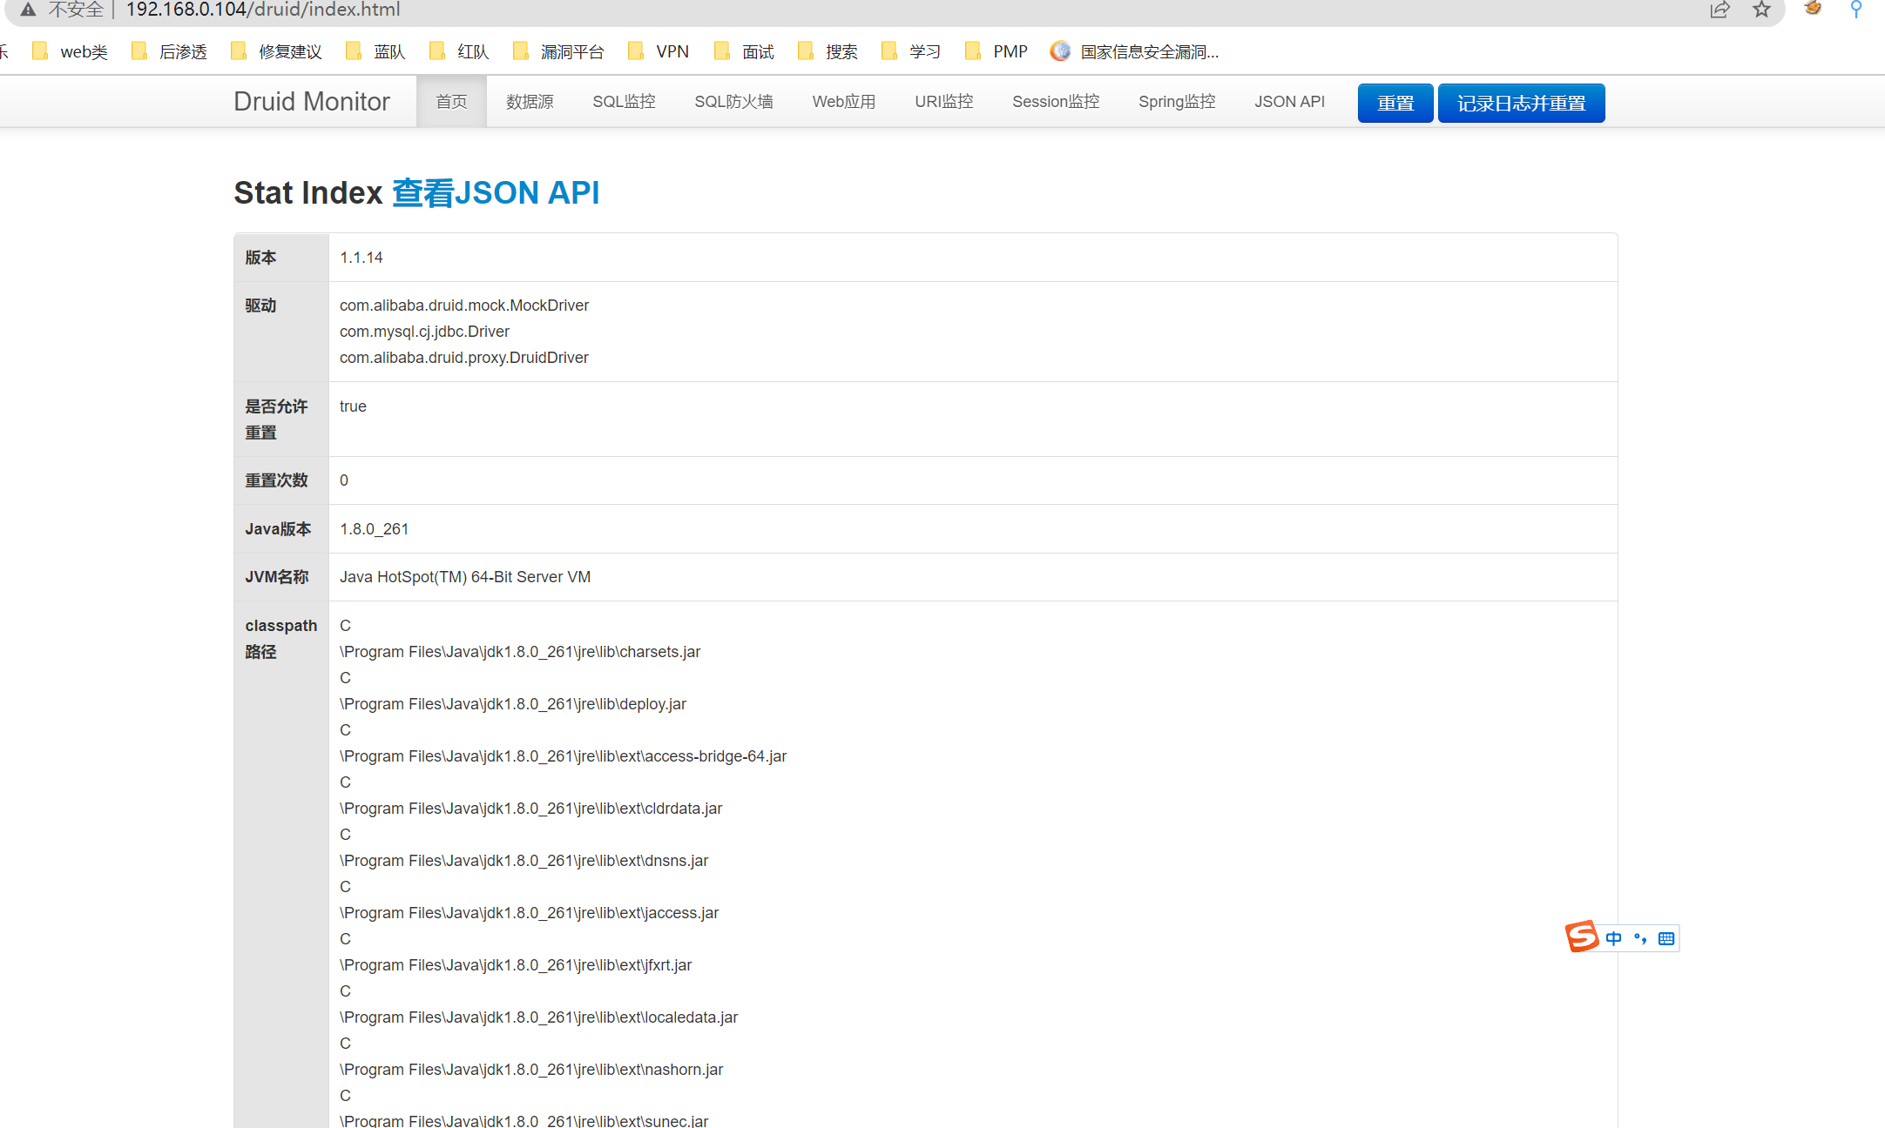Screen dimensions: 1885x1128
Task: Switch to Spring监控 tab
Action: 1177,102
